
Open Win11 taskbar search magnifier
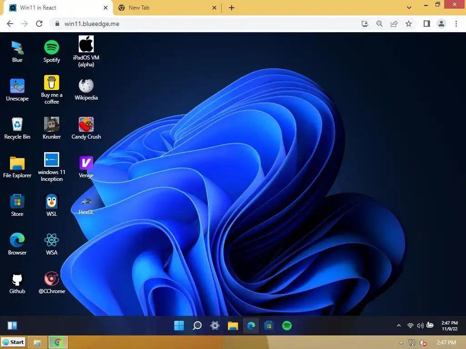coord(197,325)
